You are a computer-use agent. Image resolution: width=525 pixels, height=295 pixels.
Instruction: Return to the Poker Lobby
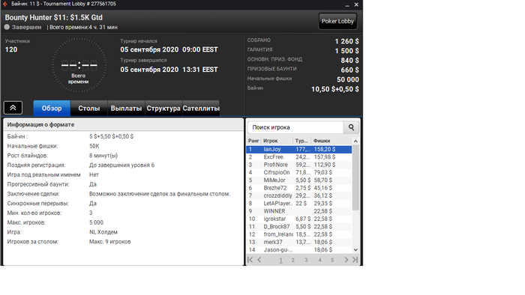point(337,21)
